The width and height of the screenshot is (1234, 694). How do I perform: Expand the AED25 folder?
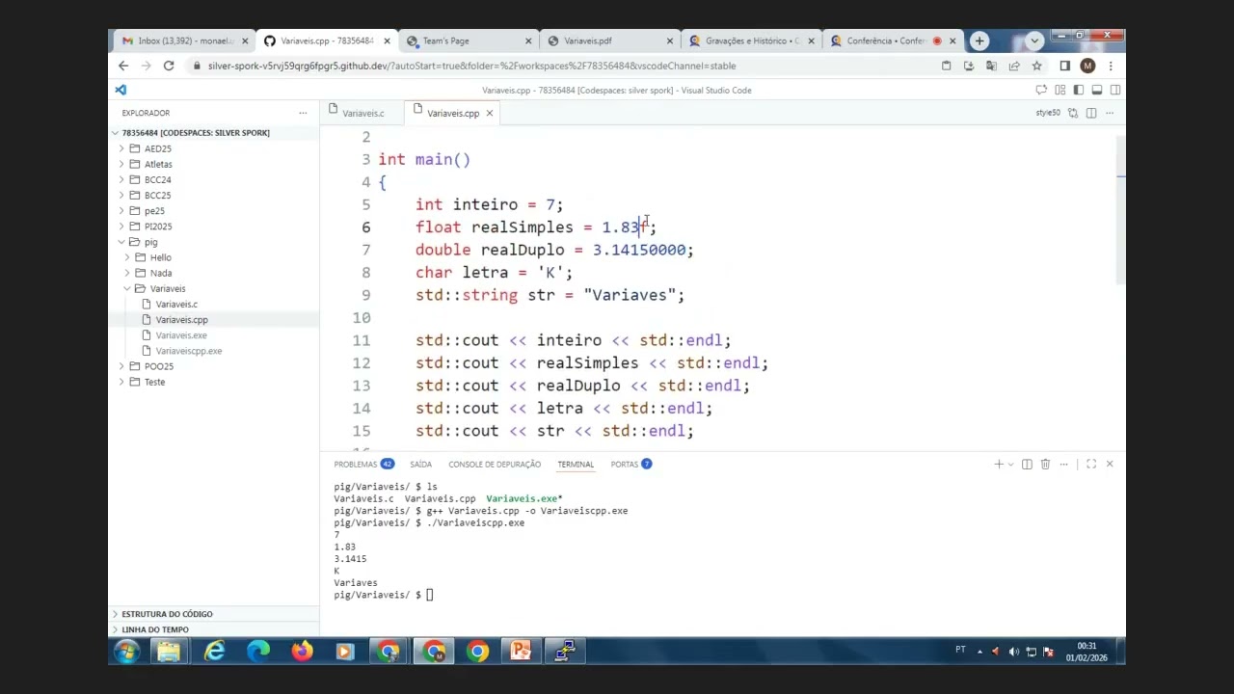click(x=157, y=148)
